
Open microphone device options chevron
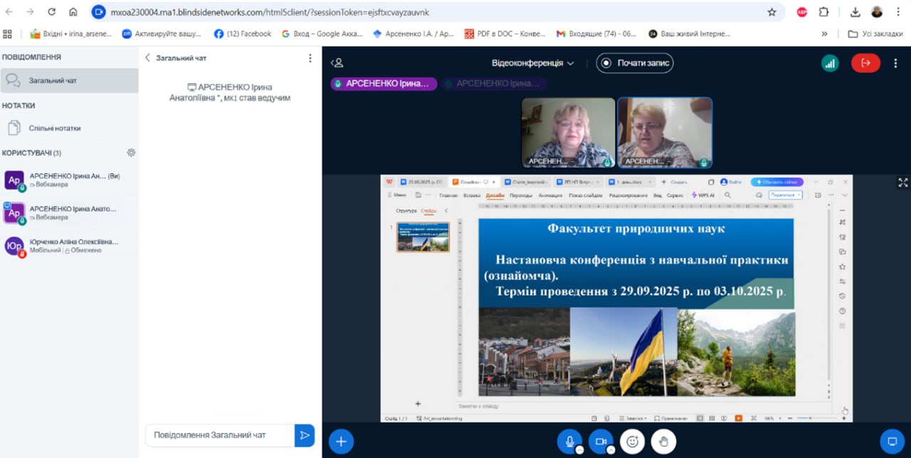(580, 450)
